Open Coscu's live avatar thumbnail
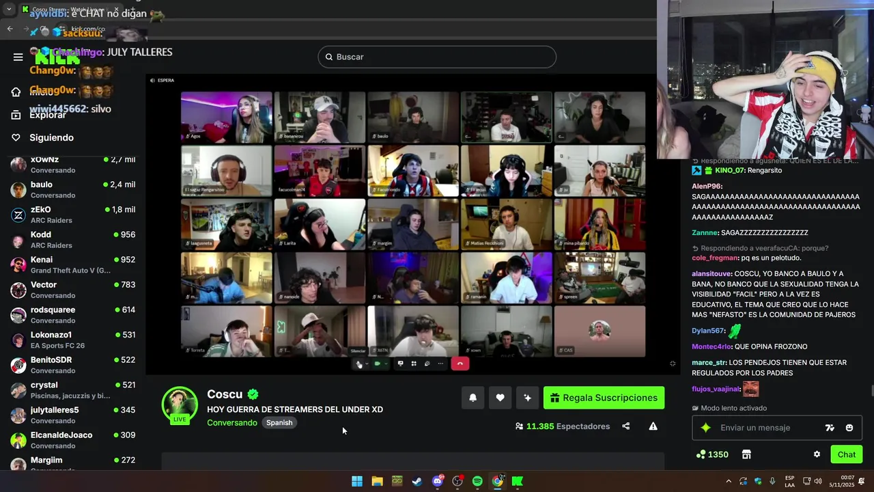 point(180,405)
